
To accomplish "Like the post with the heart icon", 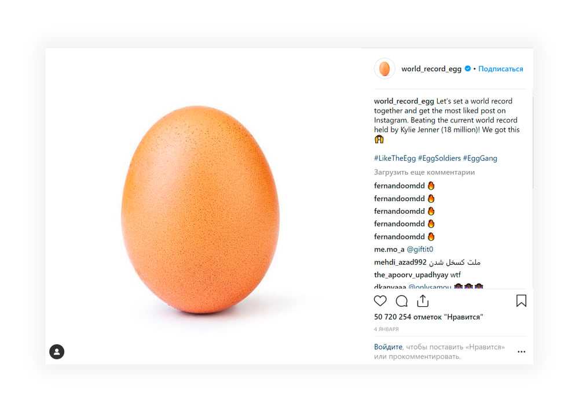I will point(380,301).
